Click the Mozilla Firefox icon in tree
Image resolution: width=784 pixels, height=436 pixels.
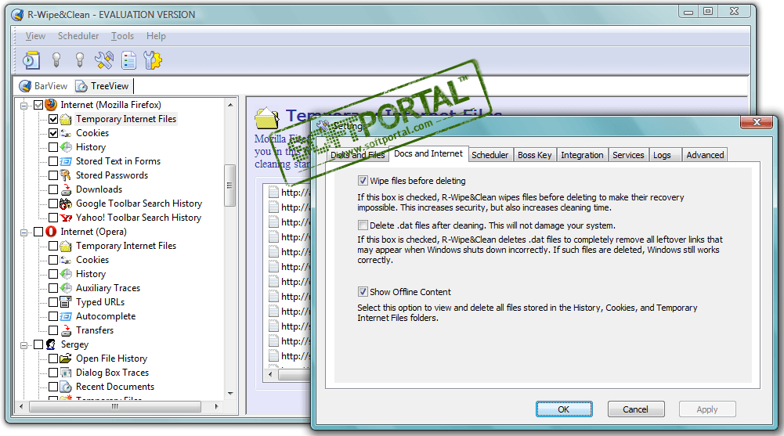[51, 105]
